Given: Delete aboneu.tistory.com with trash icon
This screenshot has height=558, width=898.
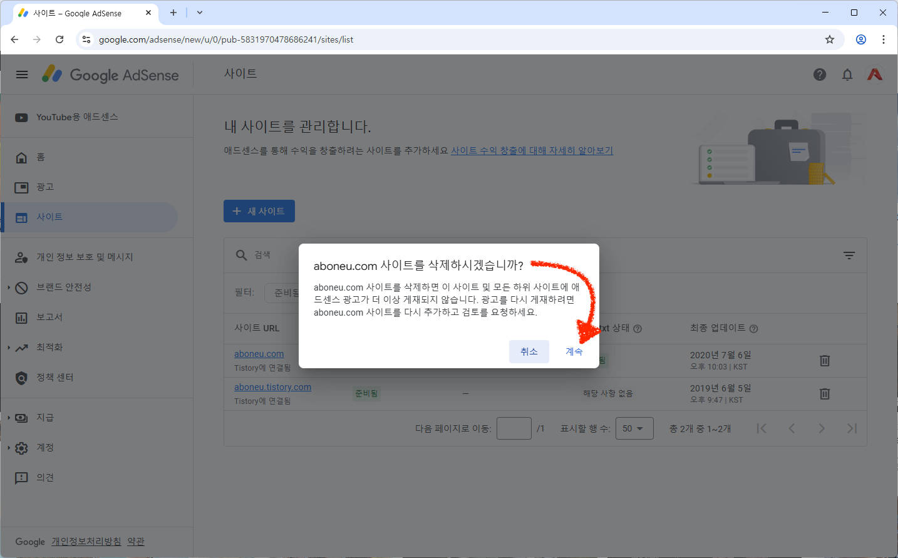Looking at the screenshot, I should [x=825, y=394].
